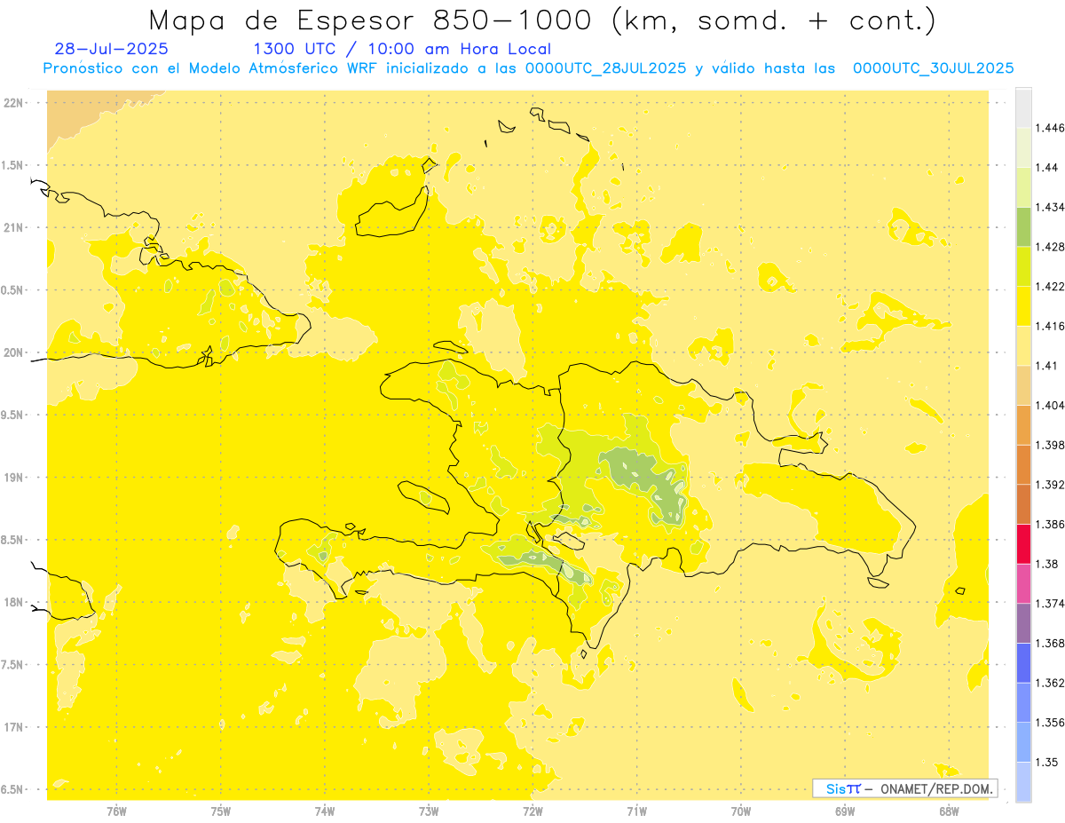The image size is (1065, 823).
Task: Click the 'Sistt - ONAMET/REP.DOM.' credit box
Action: click(x=905, y=788)
